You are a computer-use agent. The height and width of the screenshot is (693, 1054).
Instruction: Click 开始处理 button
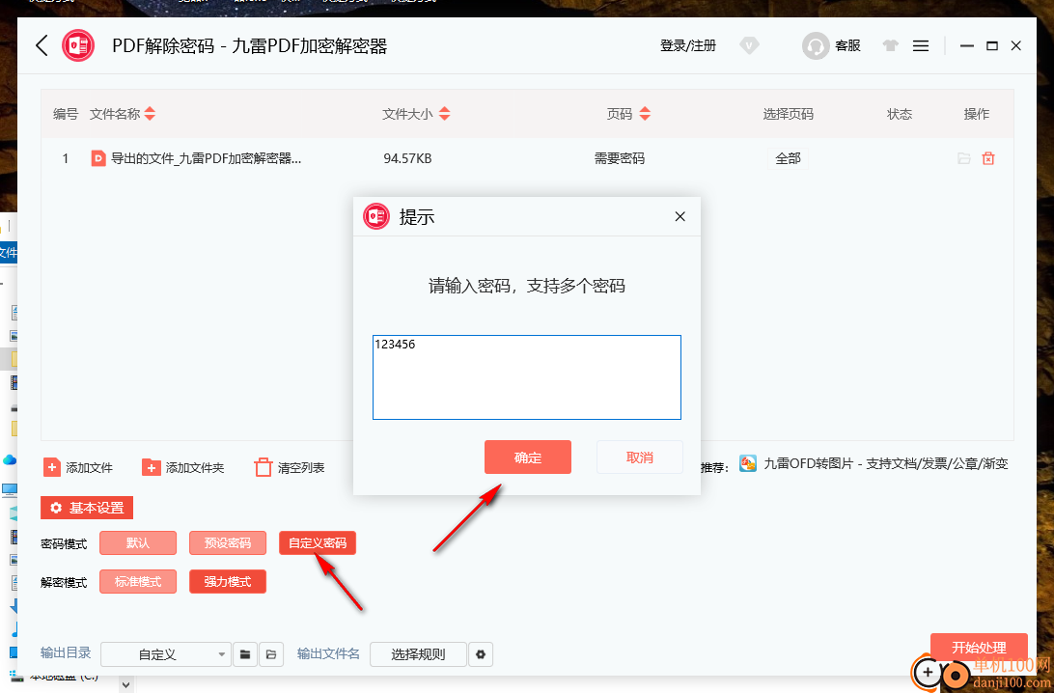point(979,648)
